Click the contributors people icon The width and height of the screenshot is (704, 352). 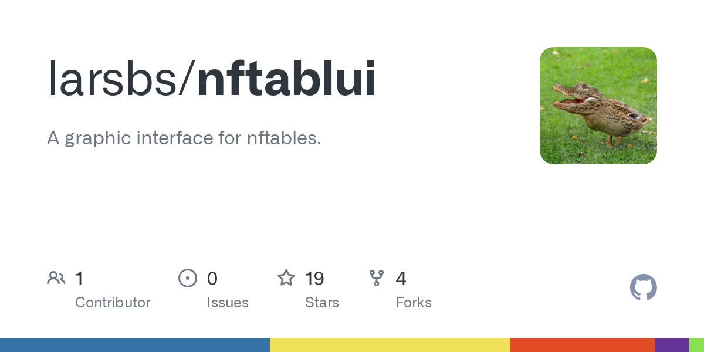click(56, 278)
